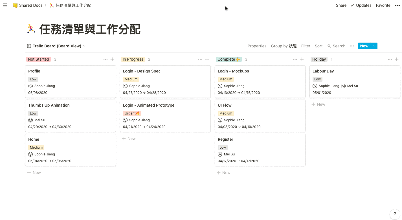Click Sophie Jiang avatar on Profile card

30,86
